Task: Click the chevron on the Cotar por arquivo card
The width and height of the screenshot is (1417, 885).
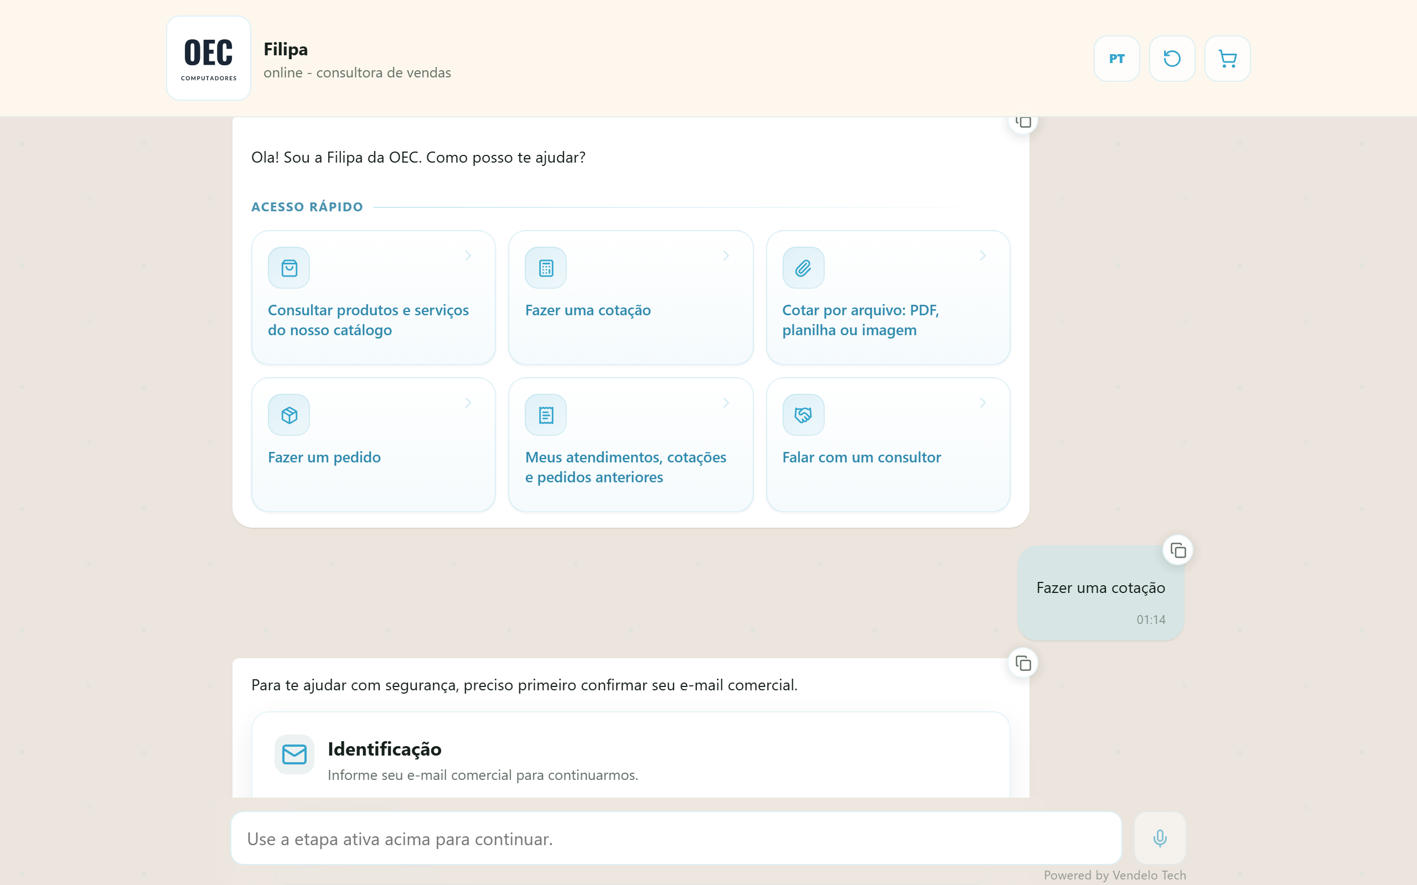Action: pos(983,256)
